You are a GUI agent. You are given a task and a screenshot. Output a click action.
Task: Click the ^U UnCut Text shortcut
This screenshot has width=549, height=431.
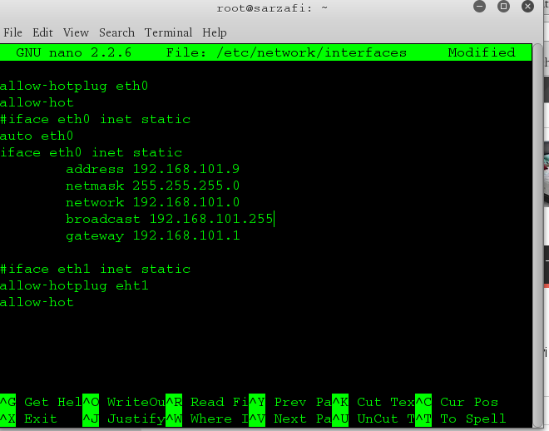coord(373,419)
